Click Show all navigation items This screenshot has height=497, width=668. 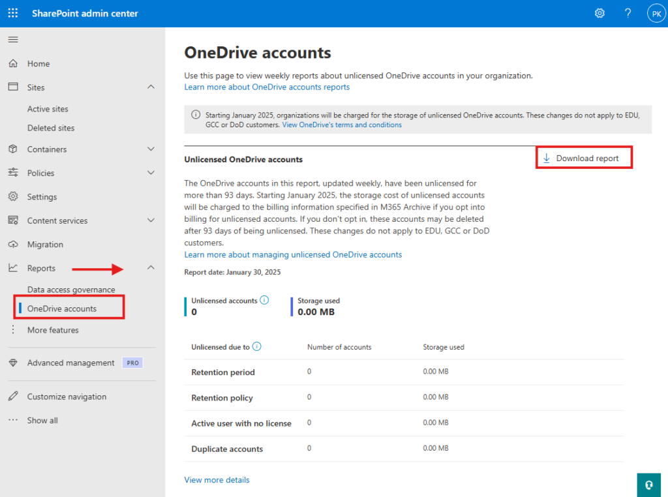pos(42,420)
